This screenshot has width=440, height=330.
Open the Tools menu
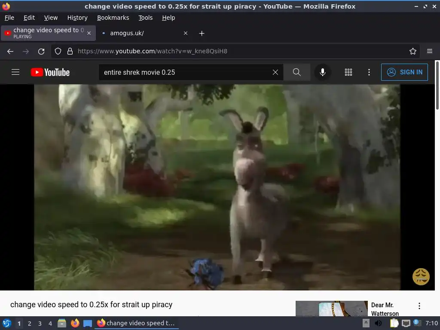pos(145,18)
